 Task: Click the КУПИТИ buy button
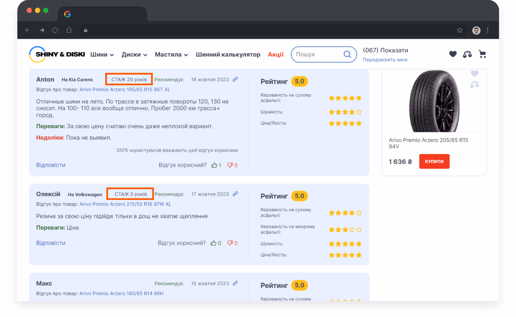[434, 162]
